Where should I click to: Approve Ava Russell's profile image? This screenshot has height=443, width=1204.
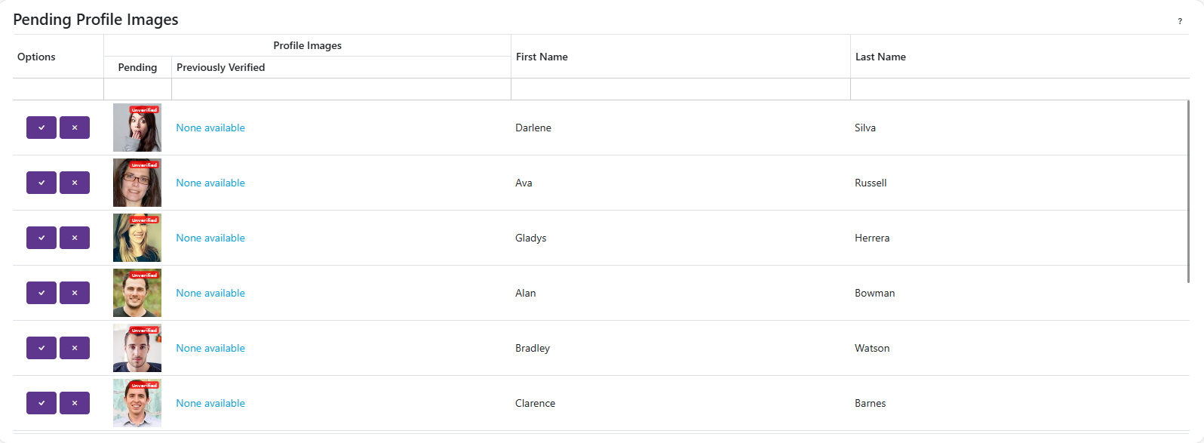click(41, 183)
